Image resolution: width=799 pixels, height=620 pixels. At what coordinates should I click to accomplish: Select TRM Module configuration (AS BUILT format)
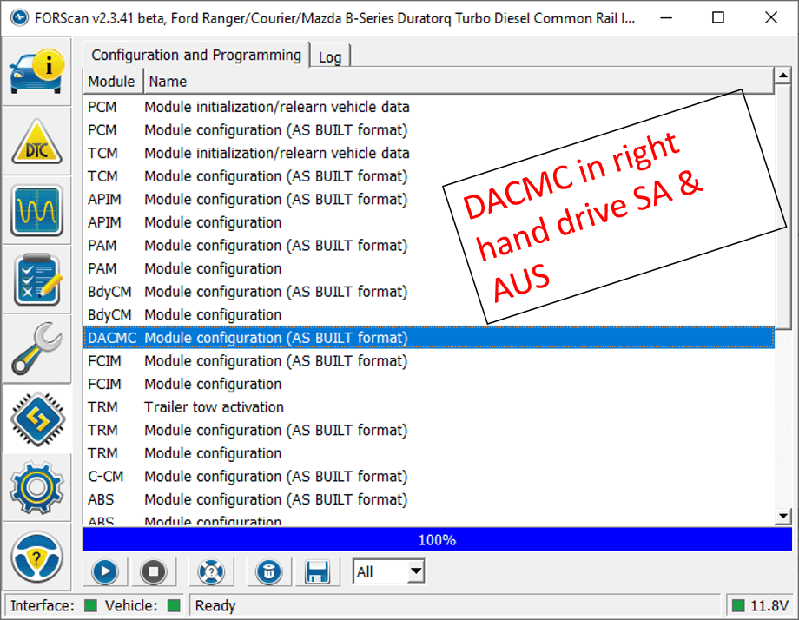[428, 430]
